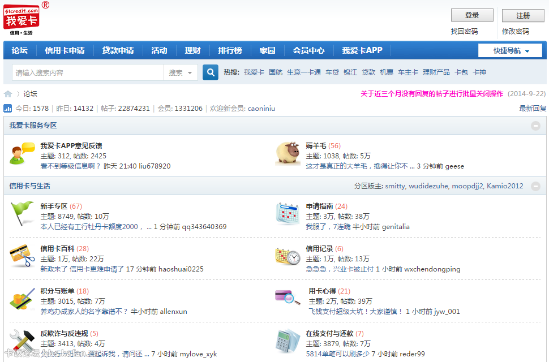Image resolution: width=549 pixels, height=362 pixels.
Task: Open the 积分与账单 forum title
Action: [57, 291]
